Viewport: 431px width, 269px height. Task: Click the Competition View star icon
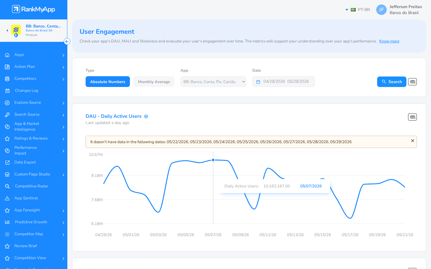pos(7,258)
